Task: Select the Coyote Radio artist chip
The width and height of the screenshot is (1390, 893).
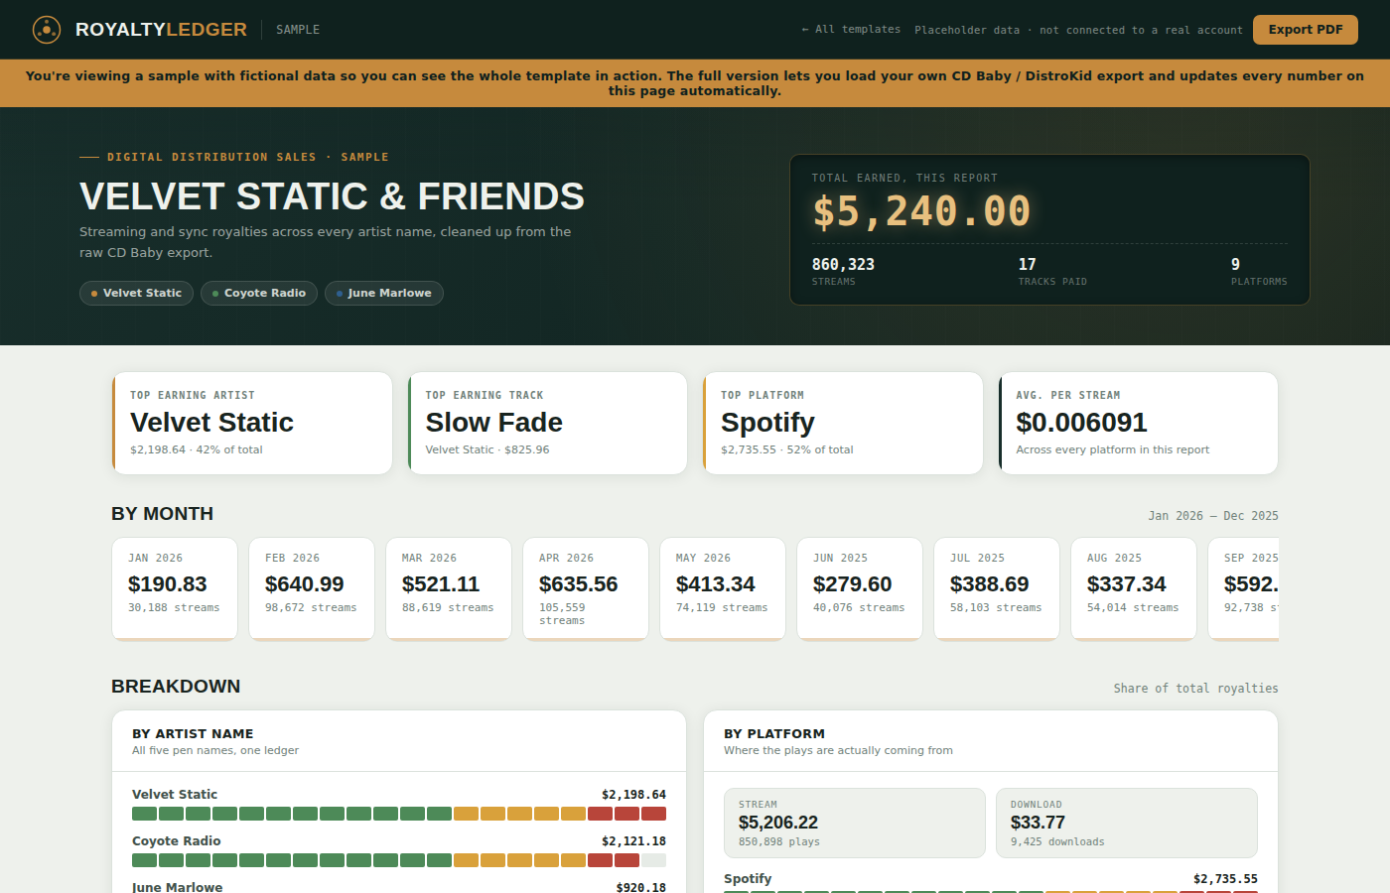Action: [259, 293]
